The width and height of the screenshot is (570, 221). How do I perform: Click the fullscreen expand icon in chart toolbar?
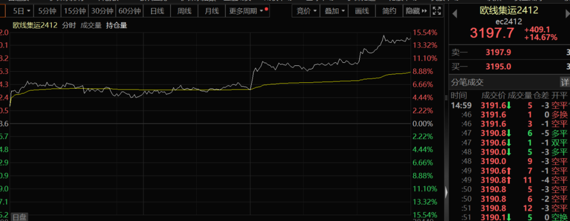tap(436, 11)
